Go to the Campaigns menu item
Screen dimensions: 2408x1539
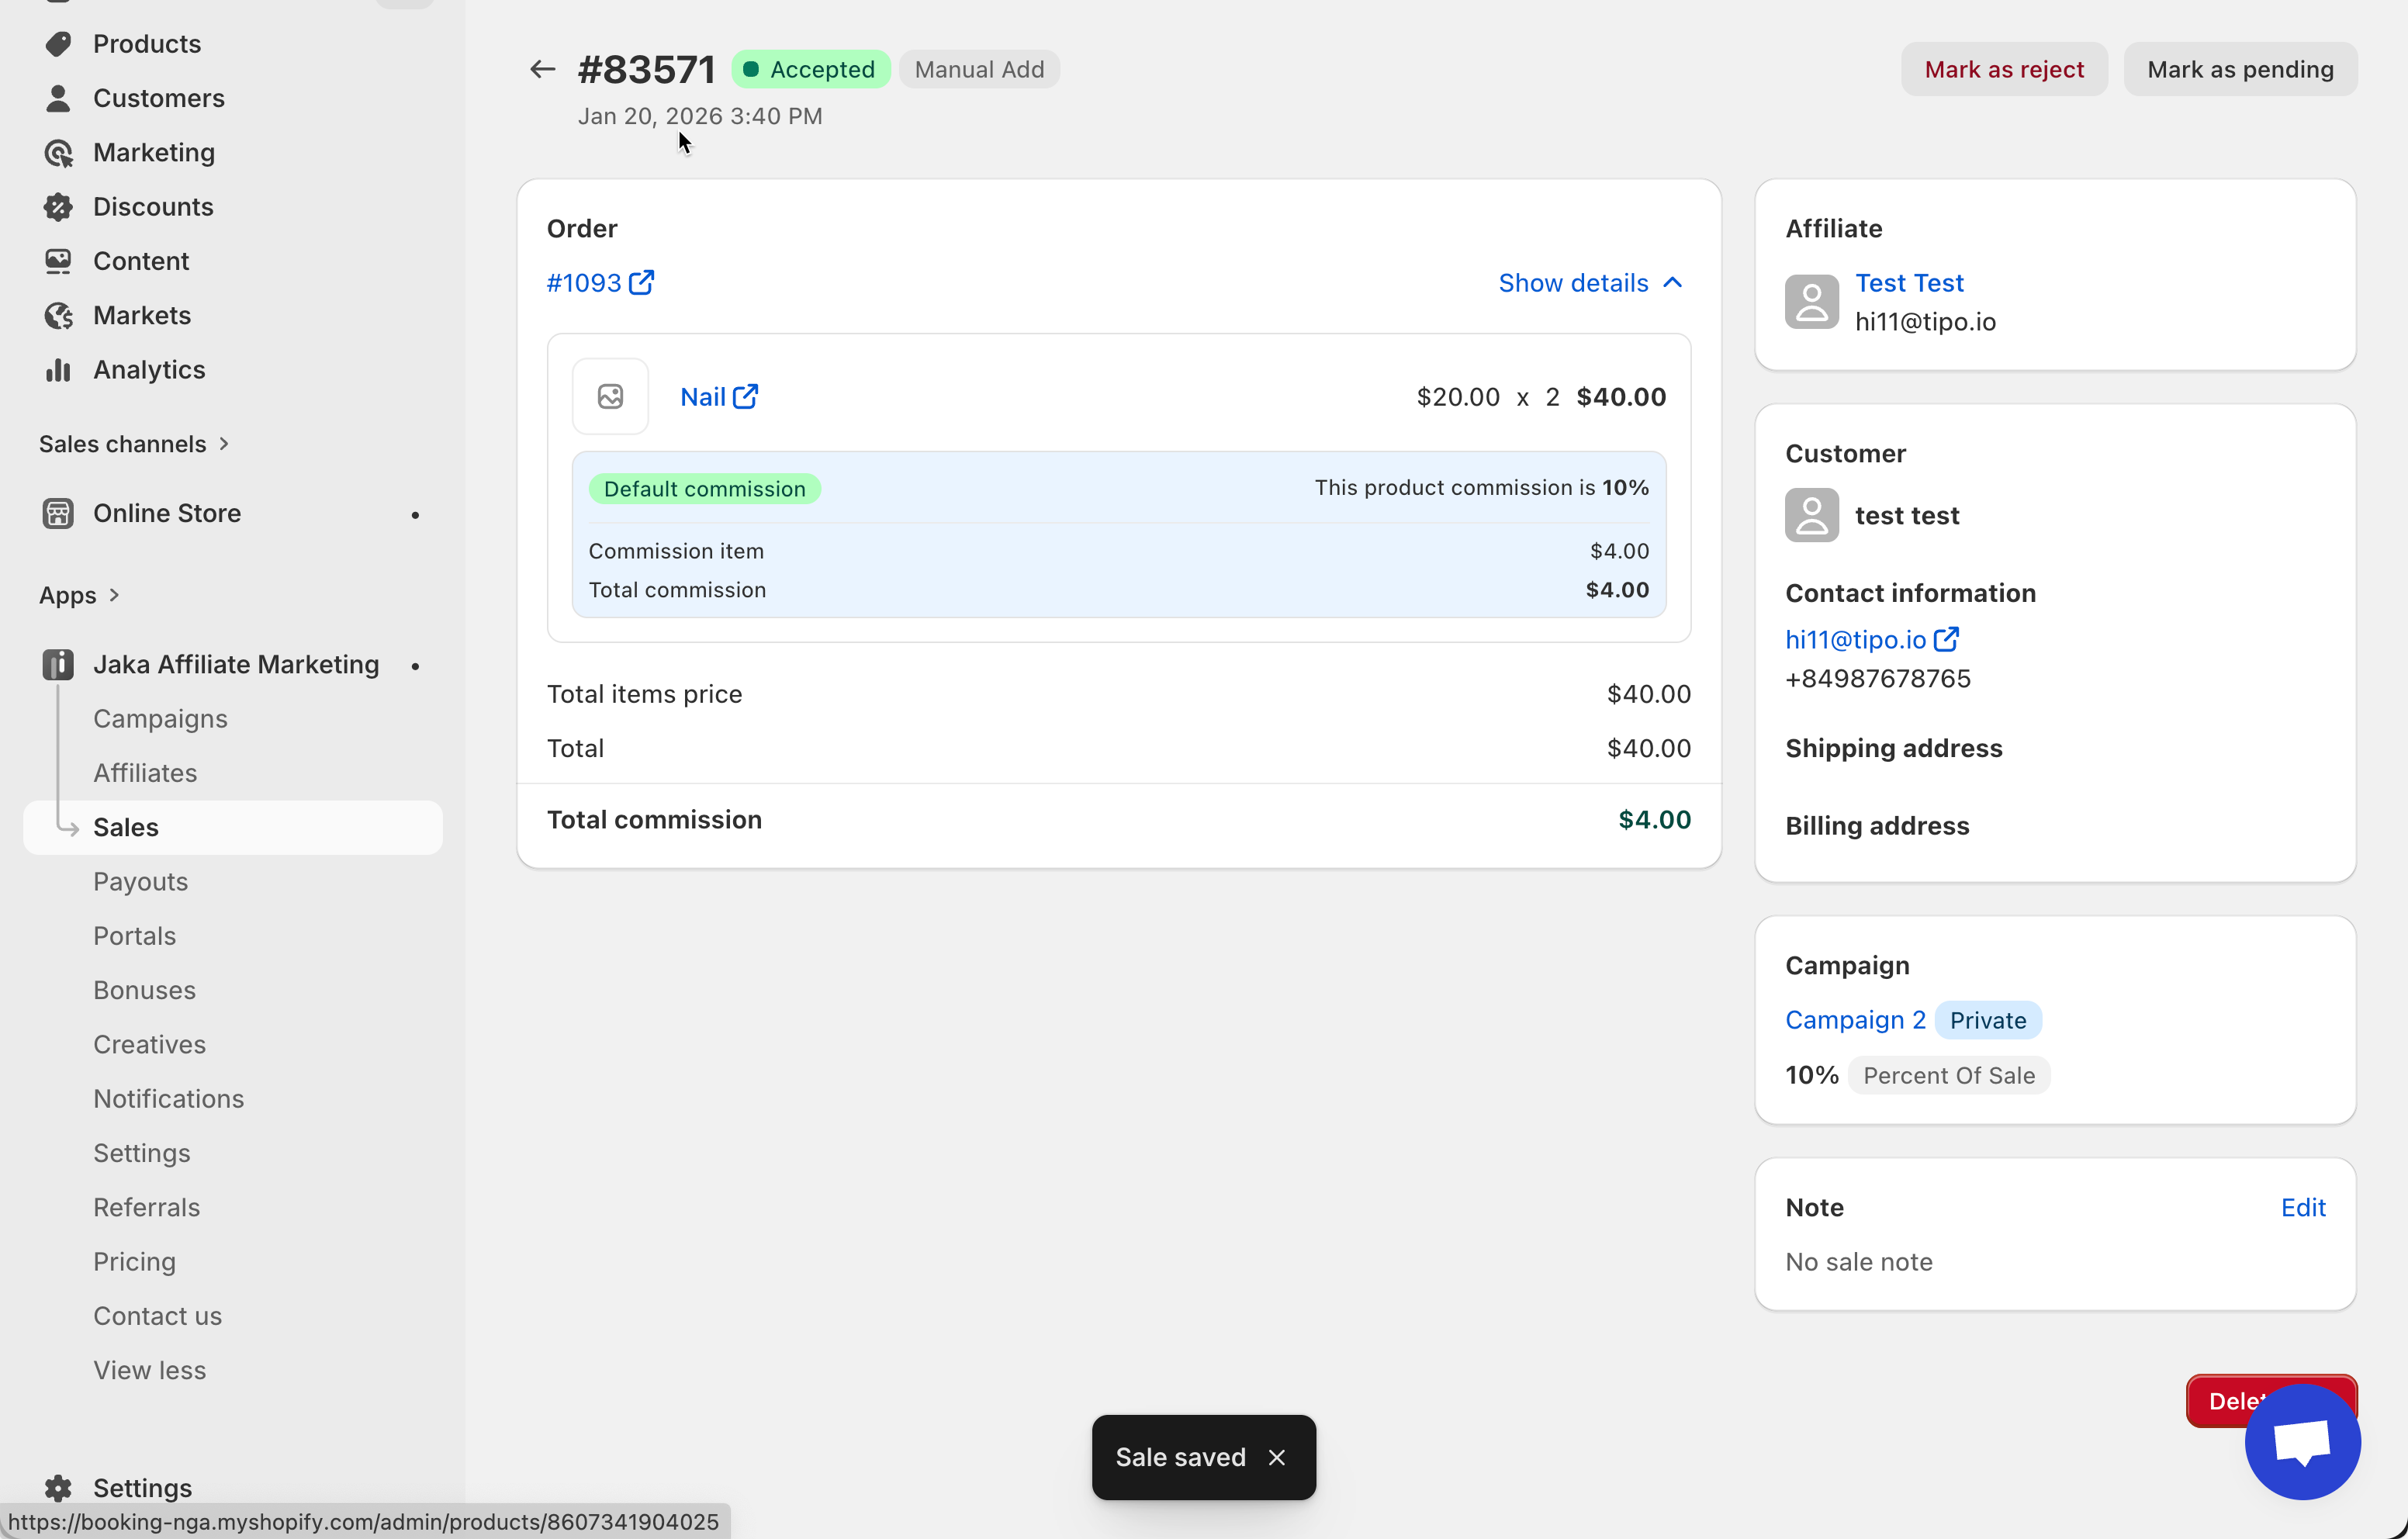click(x=160, y=718)
